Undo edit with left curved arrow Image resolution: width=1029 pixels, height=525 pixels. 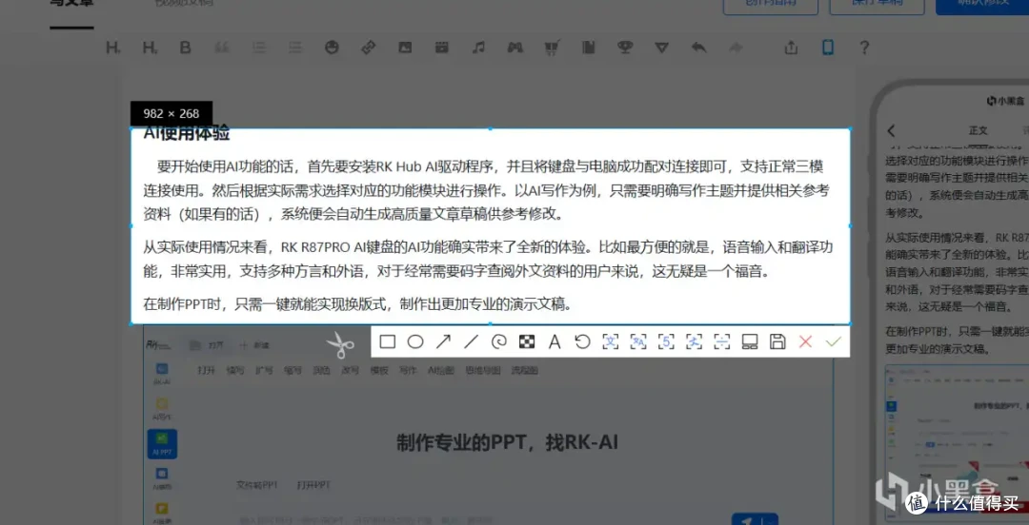[x=699, y=48]
